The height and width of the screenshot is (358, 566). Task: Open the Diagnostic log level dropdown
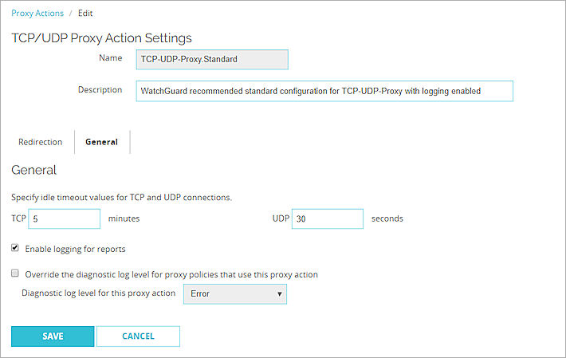234,294
